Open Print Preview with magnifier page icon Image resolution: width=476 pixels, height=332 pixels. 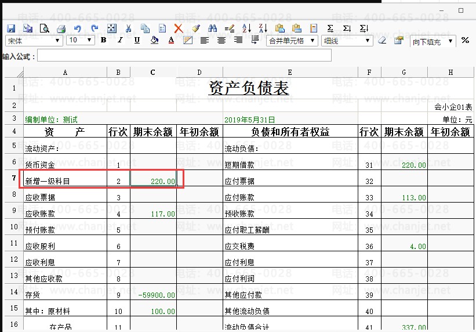pyautogui.click(x=45, y=28)
